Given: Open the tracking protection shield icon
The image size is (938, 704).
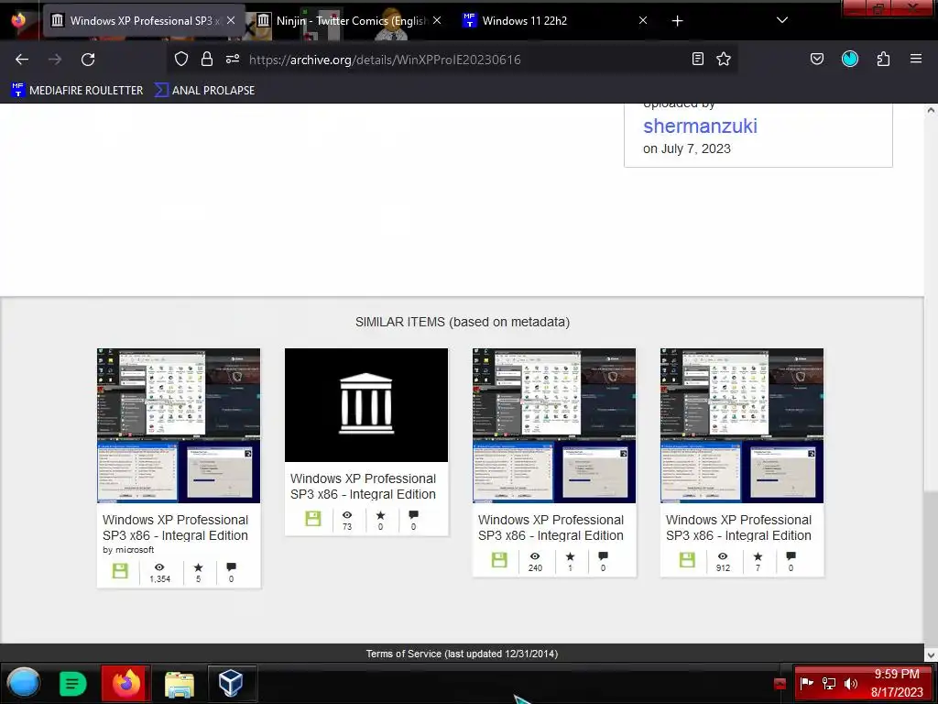Looking at the screenshot, I should coord(181,59).
